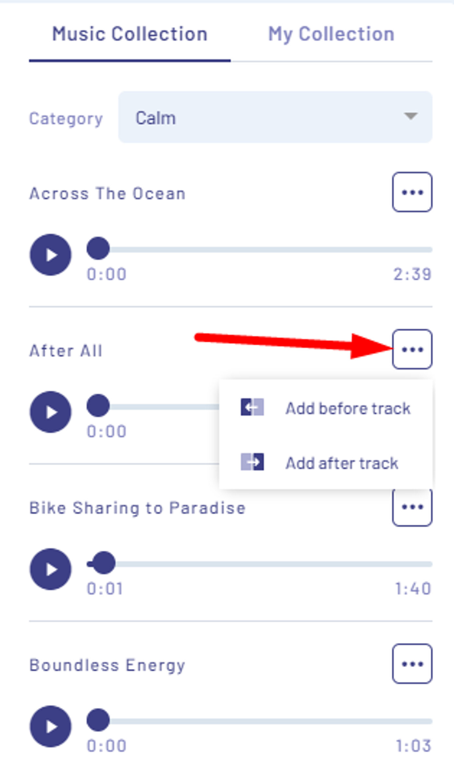Close the After All options menu button
This screenshot has height=776, width=454.
click(x=412, y=349)
